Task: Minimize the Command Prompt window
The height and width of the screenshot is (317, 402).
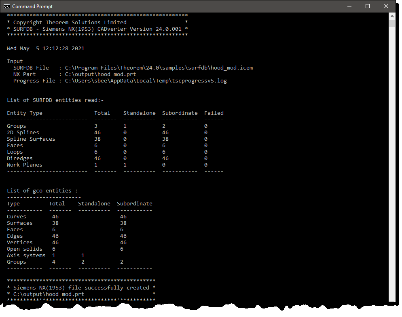Action: (x=349, y=6)
